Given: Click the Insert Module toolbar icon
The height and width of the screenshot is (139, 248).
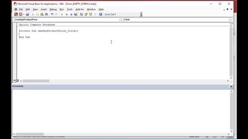Looking at the screenshot, I should 21,14.
